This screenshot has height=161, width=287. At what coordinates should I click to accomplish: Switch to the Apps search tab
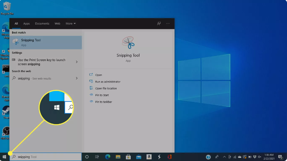27,23
